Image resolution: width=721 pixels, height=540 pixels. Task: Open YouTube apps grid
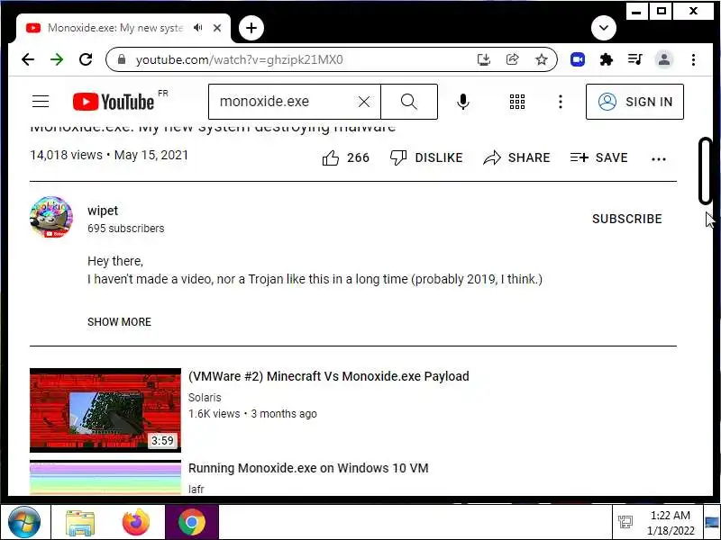tap(517, 102)
